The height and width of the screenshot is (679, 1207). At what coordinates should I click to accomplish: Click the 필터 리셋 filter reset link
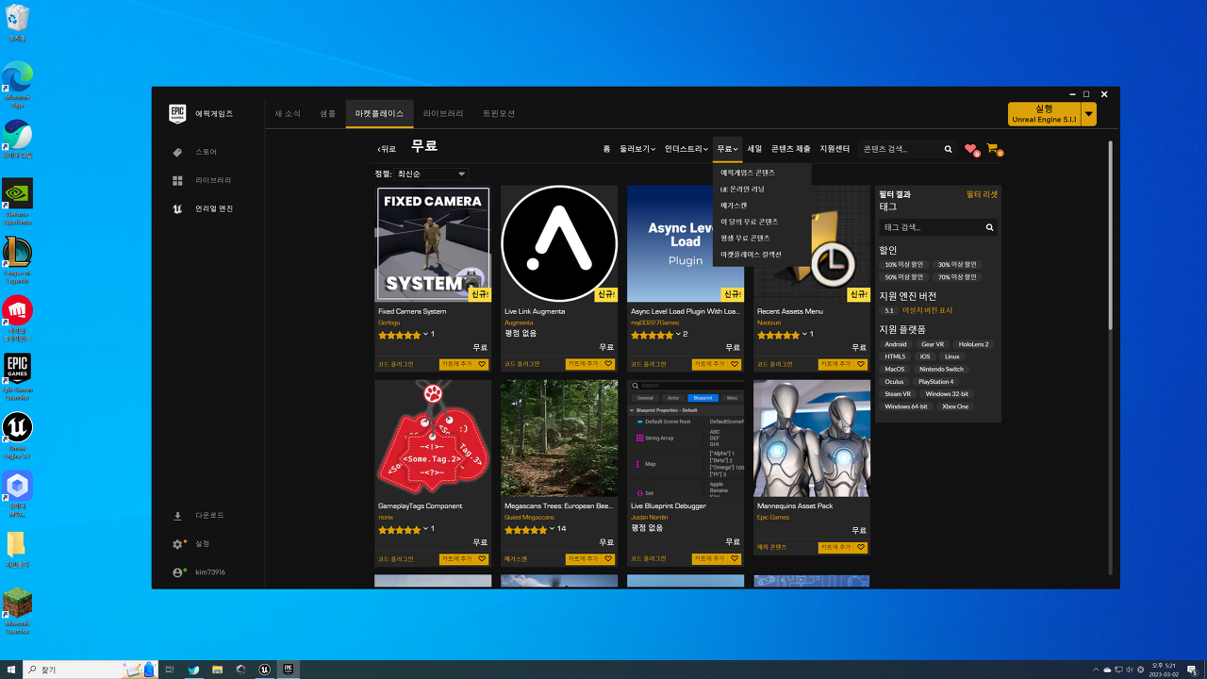pos(982,194)
